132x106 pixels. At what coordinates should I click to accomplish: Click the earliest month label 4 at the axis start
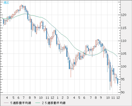pyautogui.click(x=7, y=98)
